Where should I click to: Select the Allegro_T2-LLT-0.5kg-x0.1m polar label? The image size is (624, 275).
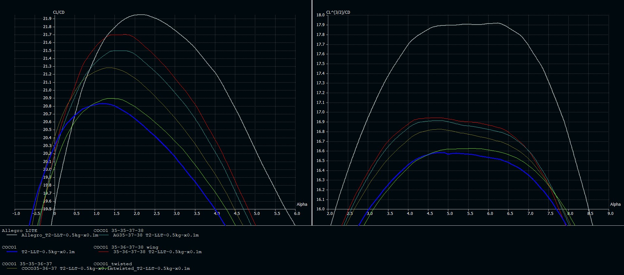60,235
